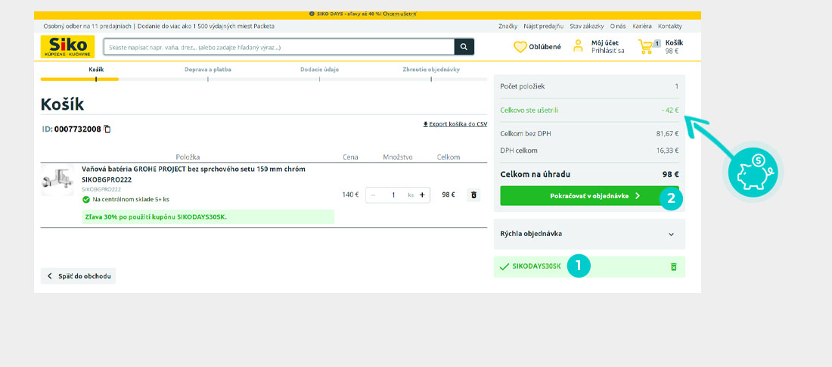Click the search magnifier button

point(464,47)
